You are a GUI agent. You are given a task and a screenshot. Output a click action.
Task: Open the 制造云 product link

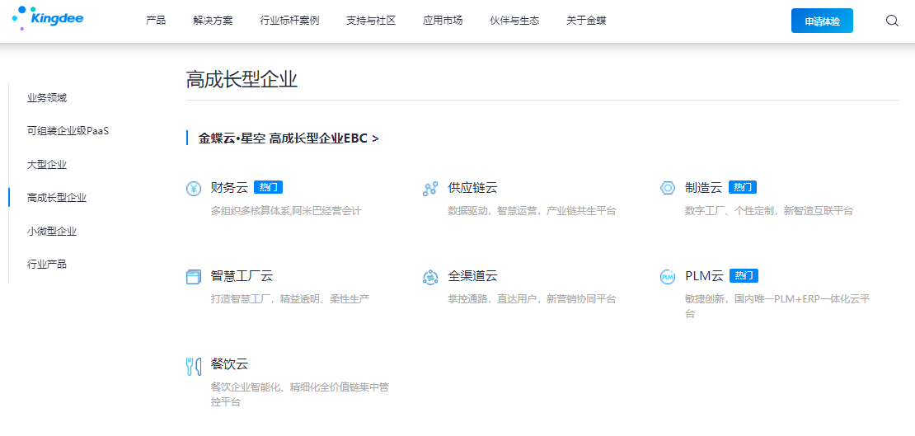(x=704, y=188)
